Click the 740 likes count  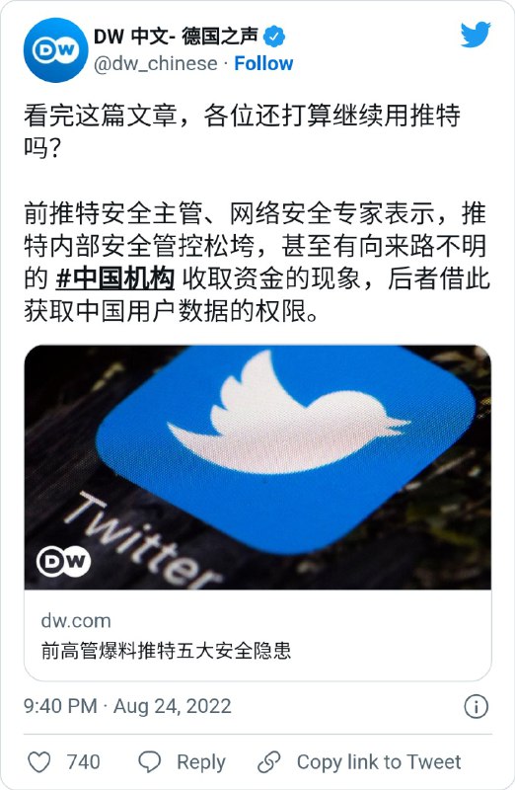click(x=84, y=761)
